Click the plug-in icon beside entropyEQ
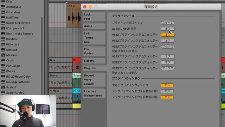Image resolution: width=225 pixels, height=127 pixels. [3, 7]
